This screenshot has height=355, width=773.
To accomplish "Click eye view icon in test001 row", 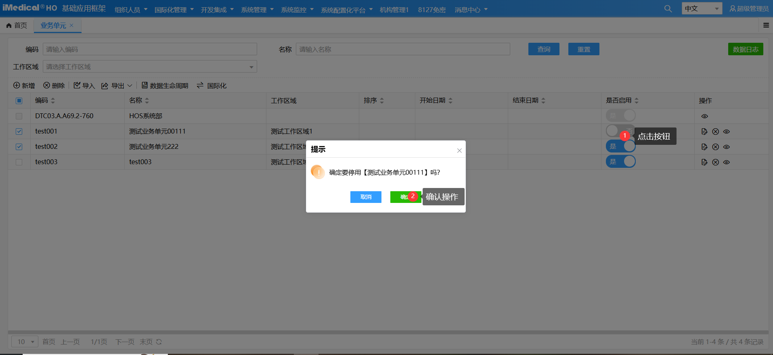I will (726, 132).
